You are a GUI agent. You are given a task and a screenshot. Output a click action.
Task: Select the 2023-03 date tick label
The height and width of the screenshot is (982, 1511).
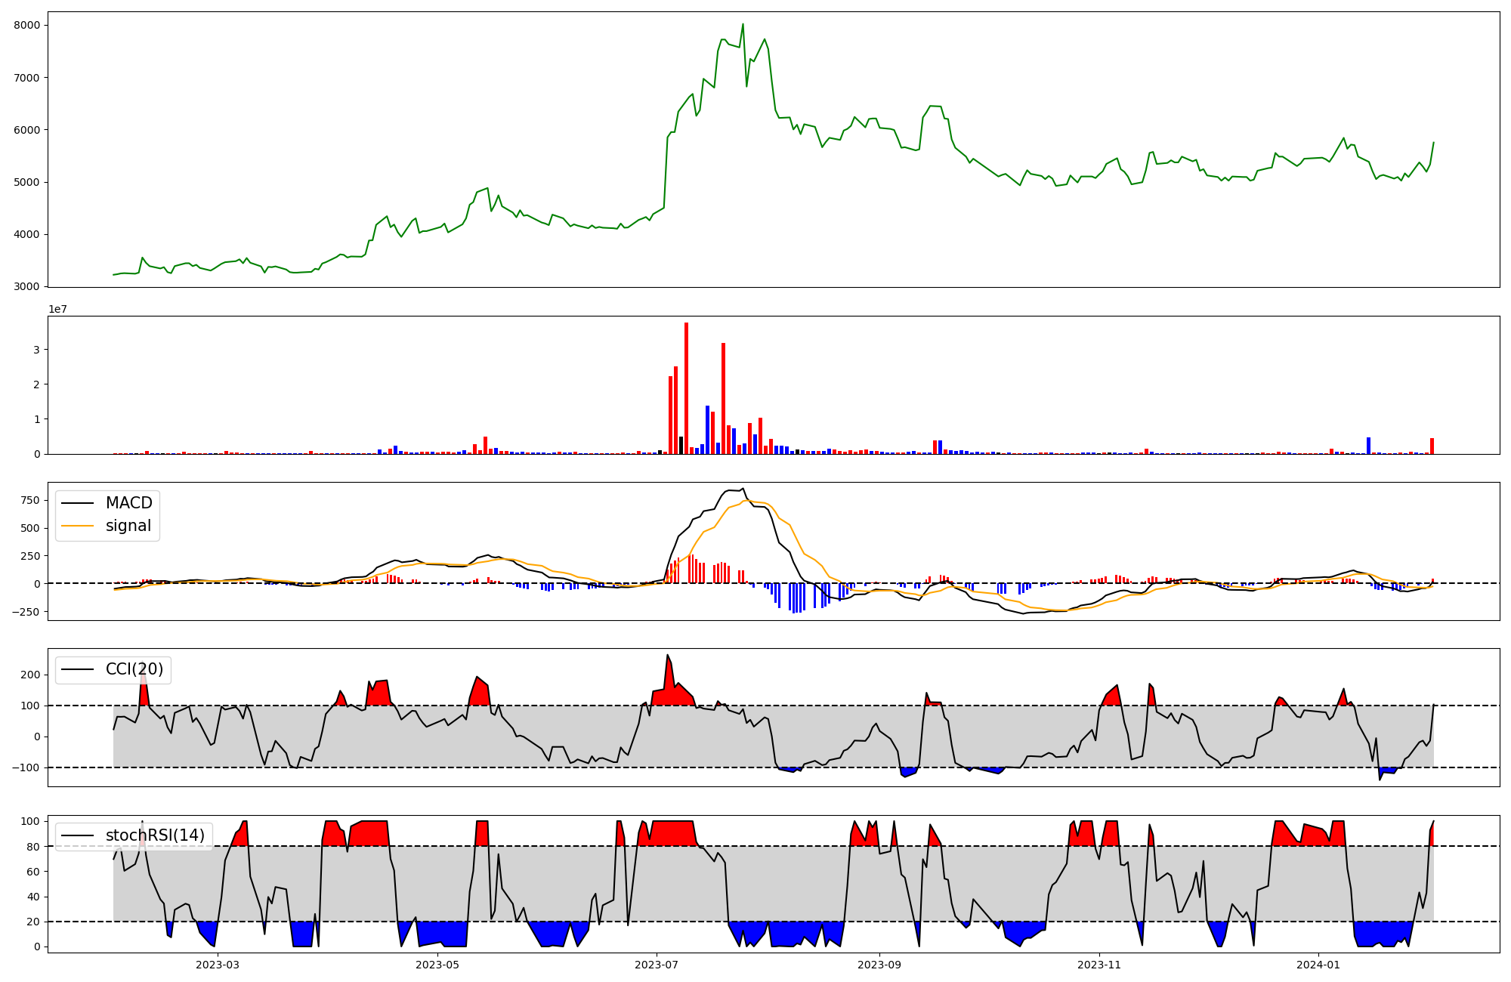coord(218,965)
